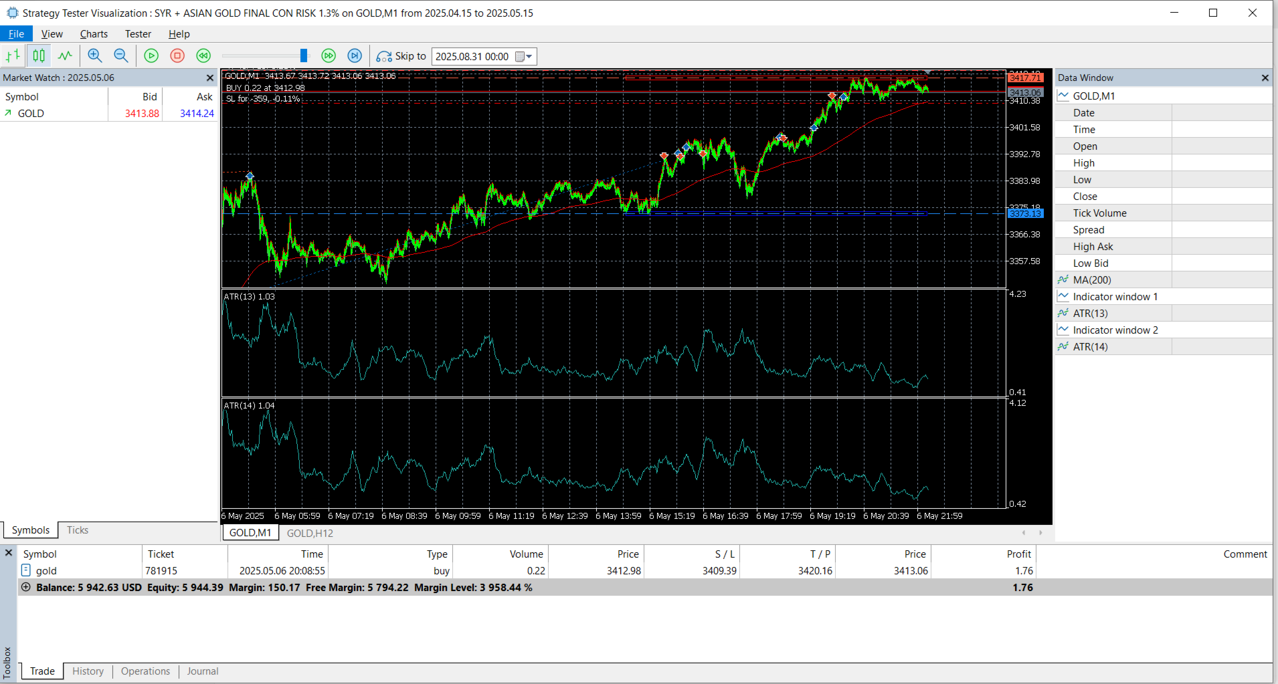
Task: Click the blue price label 3373.13
Action: (1025, 213)
